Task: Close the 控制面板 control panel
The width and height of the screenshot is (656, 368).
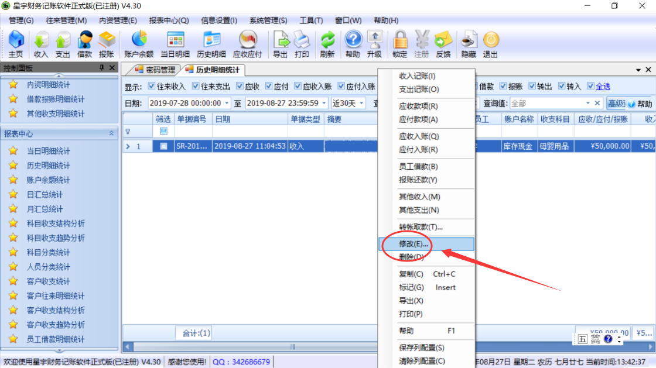Action: pos(112,68)
